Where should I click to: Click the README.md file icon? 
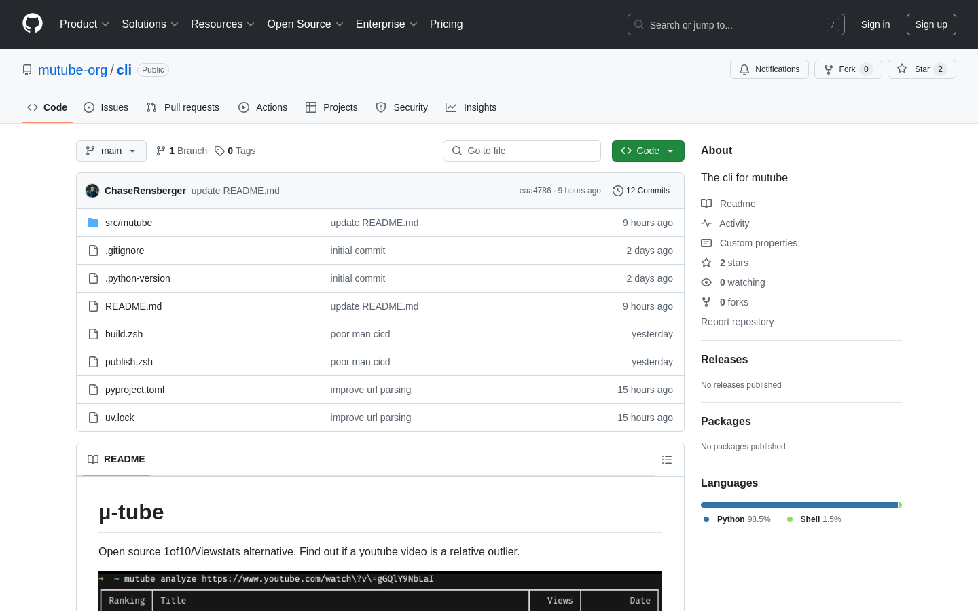(93, 306)
